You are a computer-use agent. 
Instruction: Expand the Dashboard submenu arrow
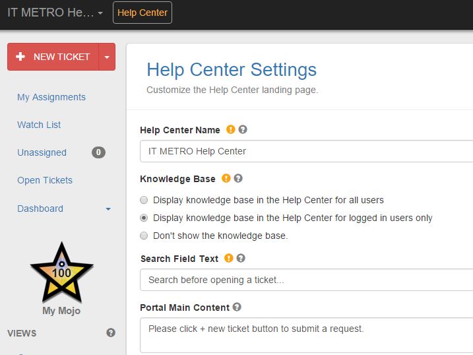tap(108, 209)
